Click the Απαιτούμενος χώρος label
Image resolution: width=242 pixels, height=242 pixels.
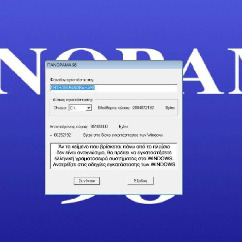(x=69, y=127)
